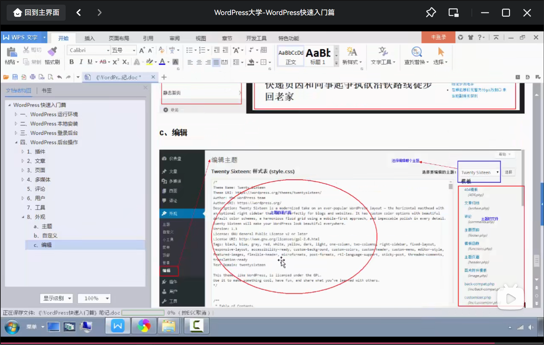Apply the 标题 1 style

click(x=318, y=56)
